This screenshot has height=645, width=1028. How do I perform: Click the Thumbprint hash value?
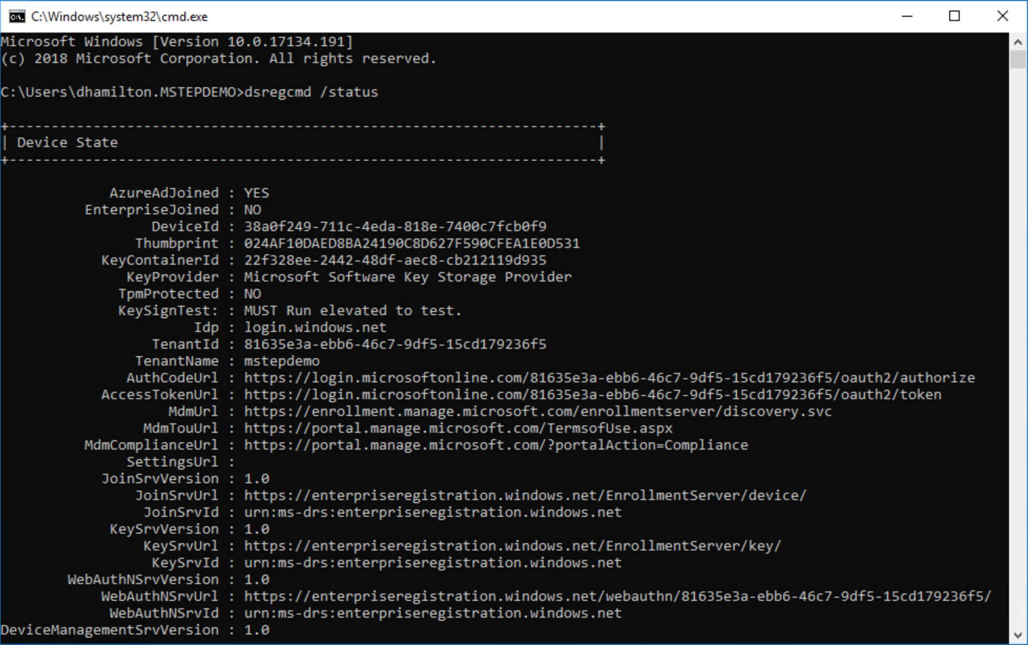coord(412,243)
